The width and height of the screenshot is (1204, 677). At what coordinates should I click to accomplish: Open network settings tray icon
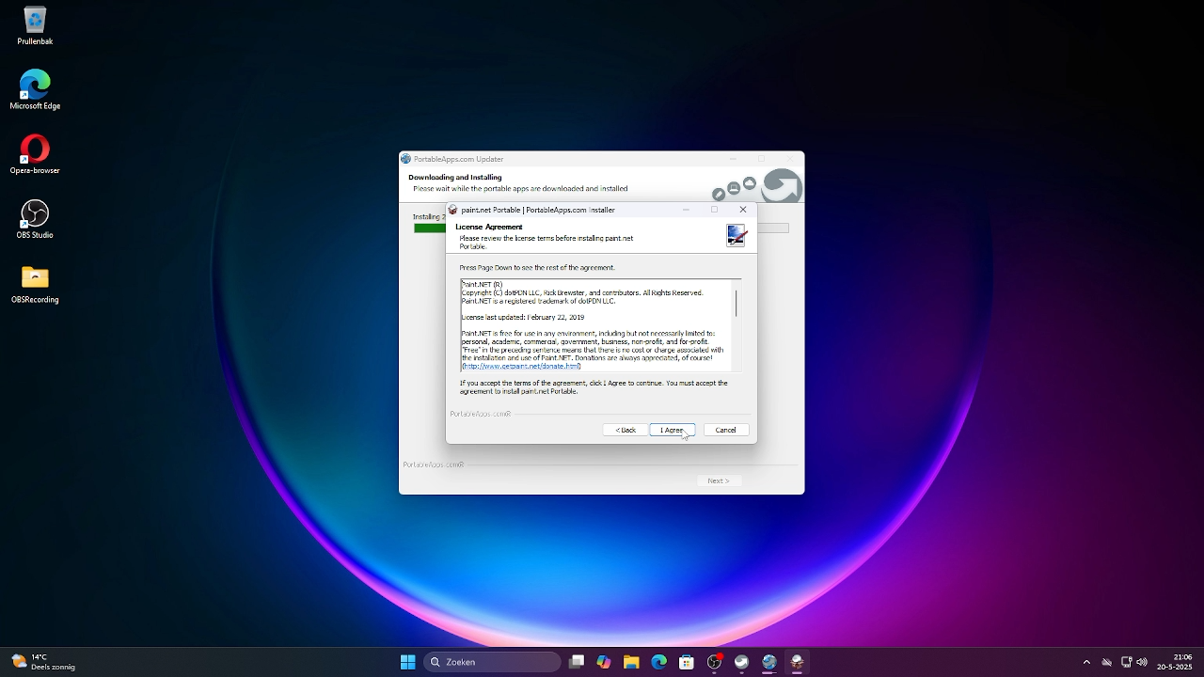pyautogui.click(x=1126, y=662)
